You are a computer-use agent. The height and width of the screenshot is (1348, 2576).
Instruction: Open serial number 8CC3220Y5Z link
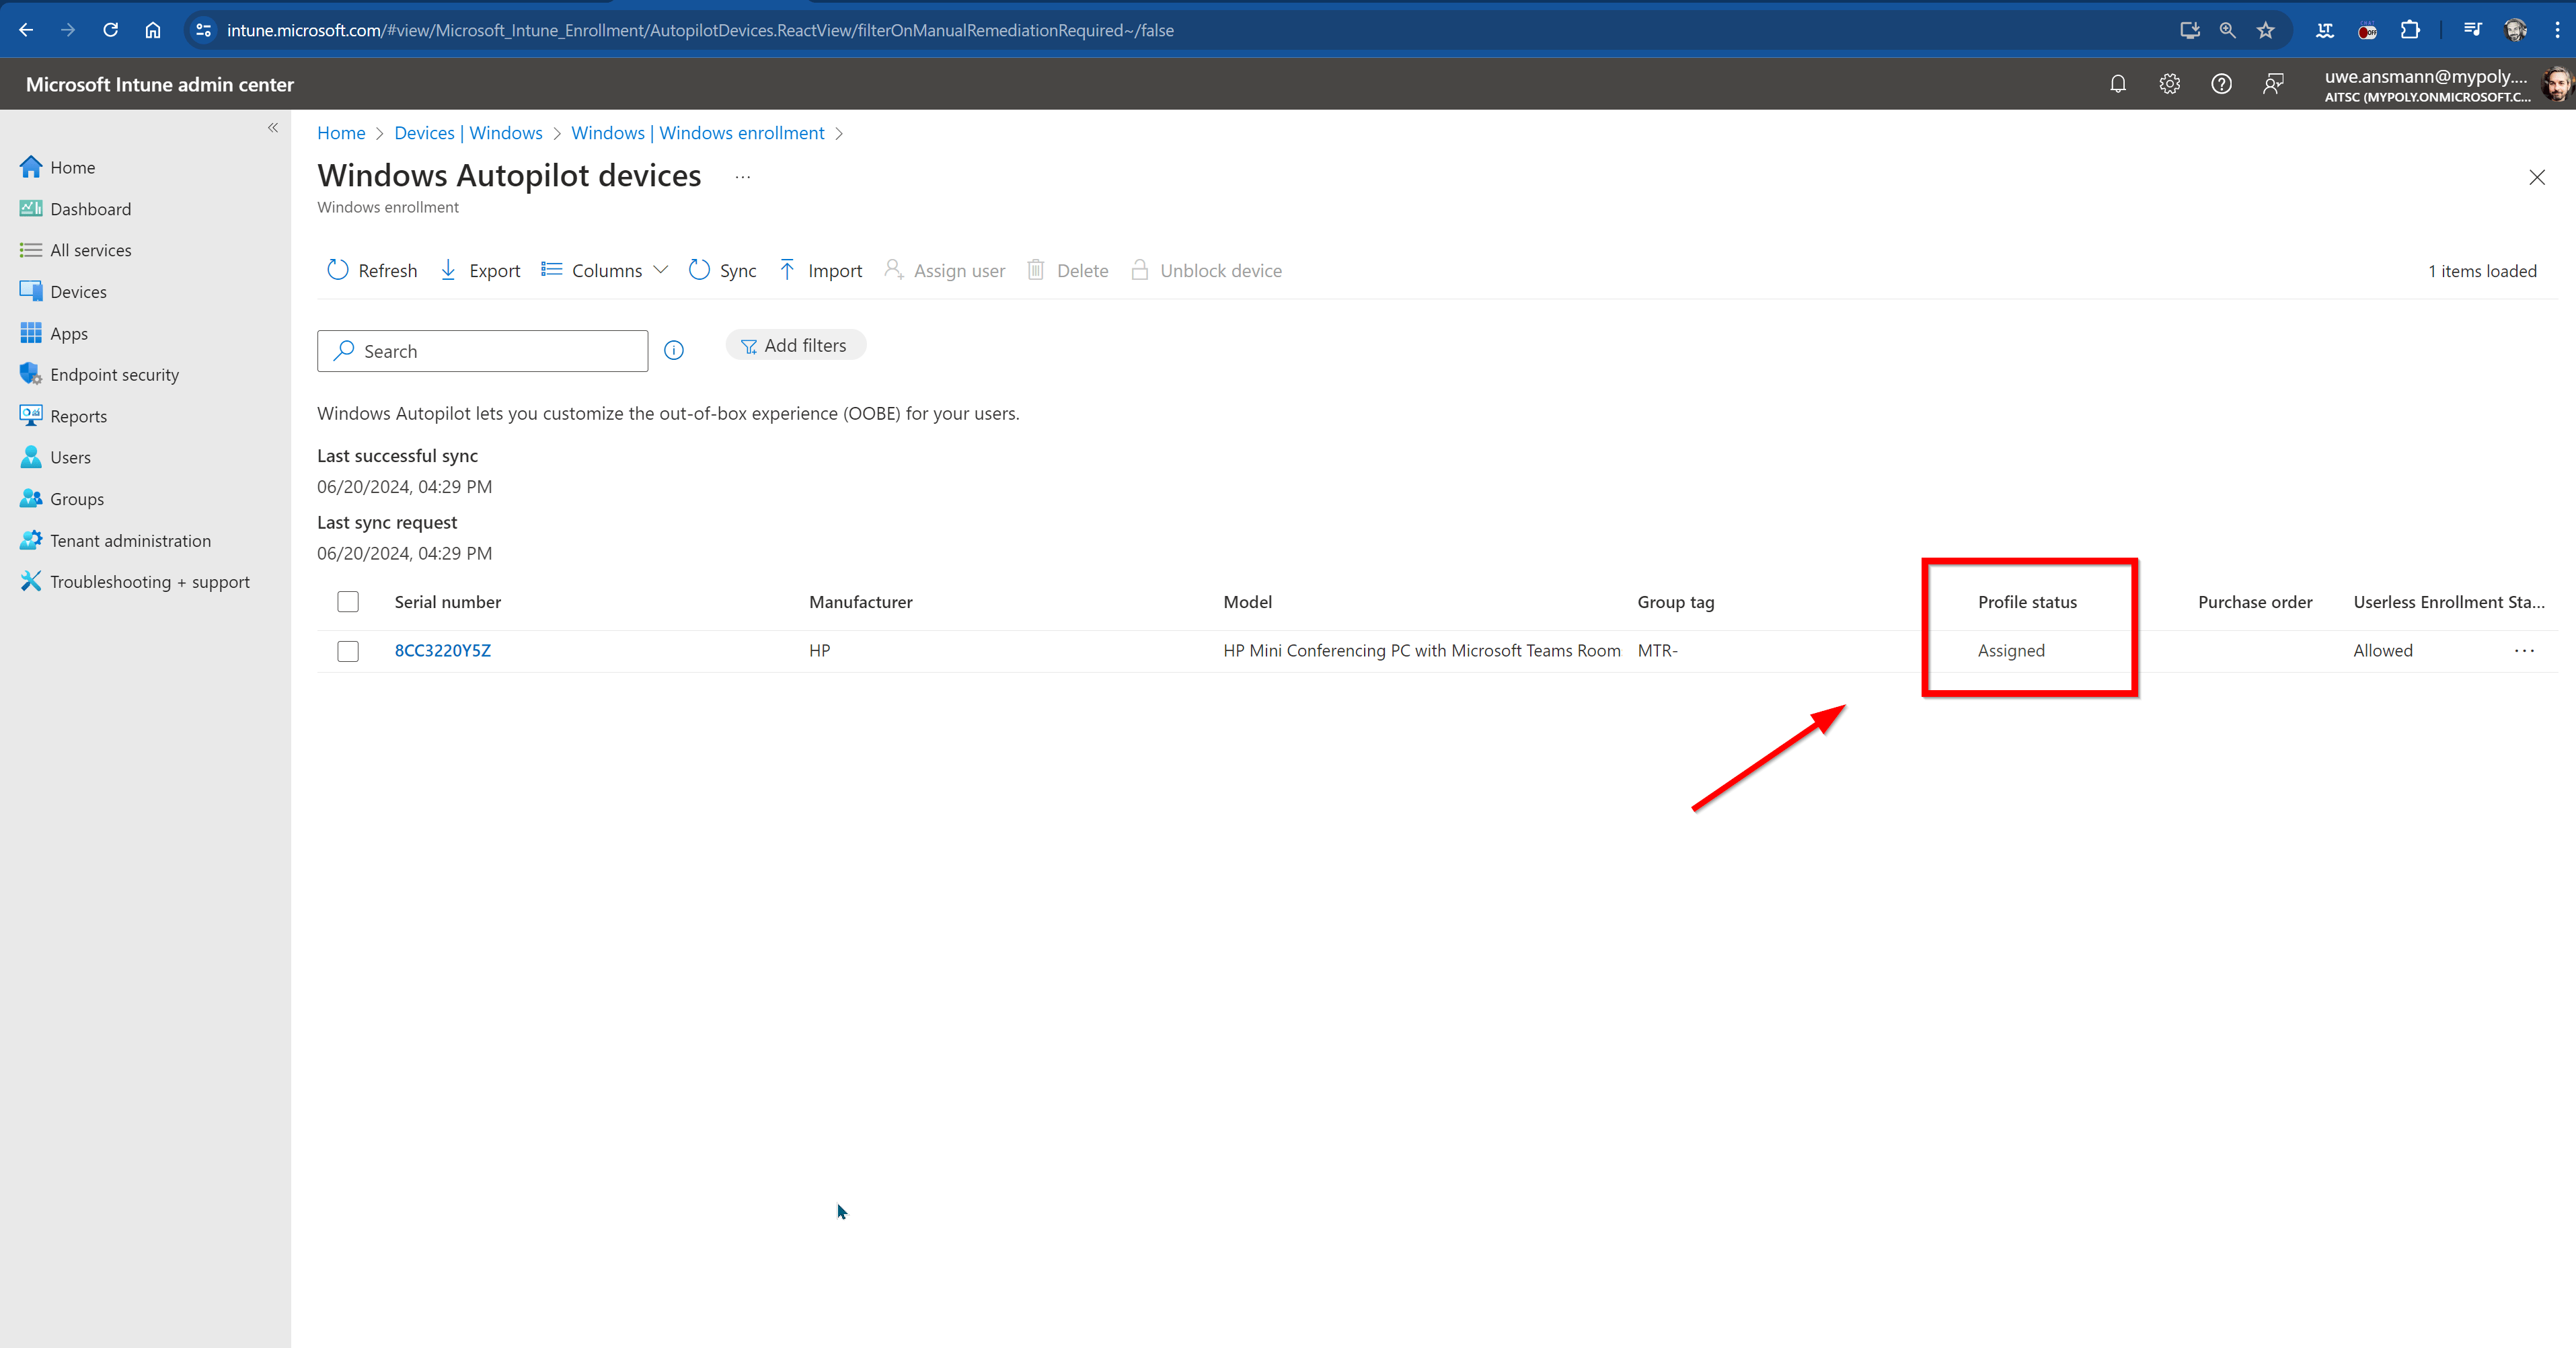pyautogui.click(x=442, y=651)
